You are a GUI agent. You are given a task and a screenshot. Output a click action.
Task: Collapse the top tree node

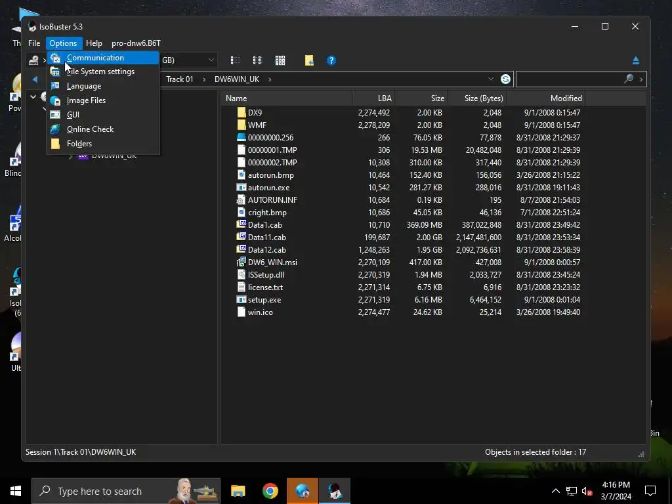[33, 97]
